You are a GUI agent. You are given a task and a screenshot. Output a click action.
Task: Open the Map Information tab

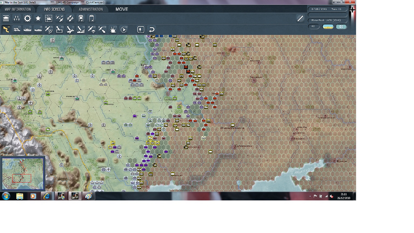[x=18, y=9]
